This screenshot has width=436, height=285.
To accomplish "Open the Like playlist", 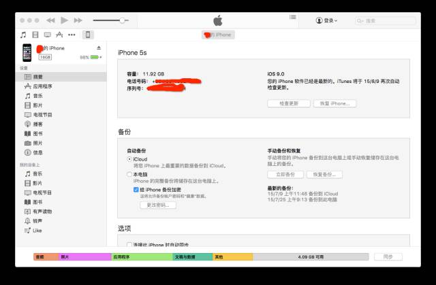I will pos(61,231).
